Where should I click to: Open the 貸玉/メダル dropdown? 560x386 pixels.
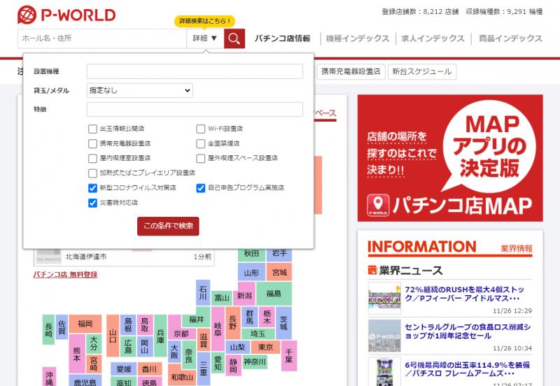(139, 90)
